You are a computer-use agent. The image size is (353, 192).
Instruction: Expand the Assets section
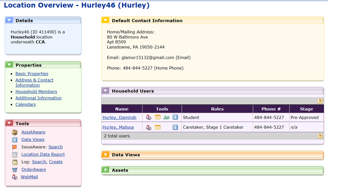(105, 170)
